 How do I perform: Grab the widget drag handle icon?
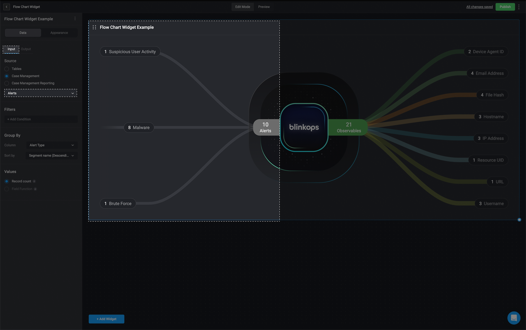point(94,27)
